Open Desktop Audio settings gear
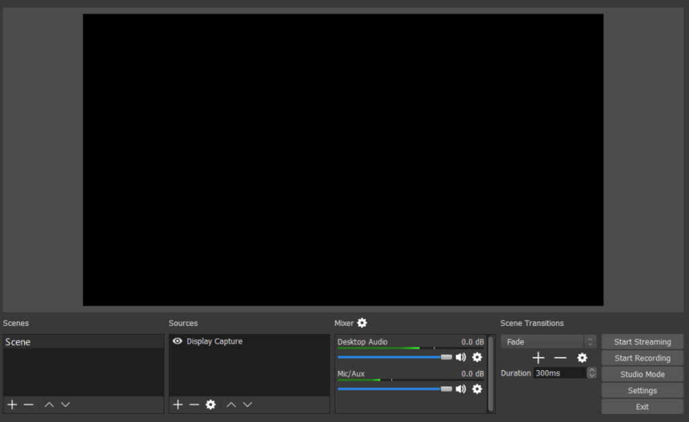 477,357
